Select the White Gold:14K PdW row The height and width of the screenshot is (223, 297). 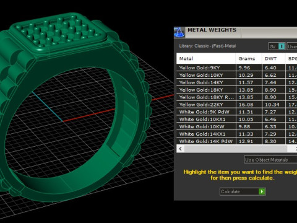click(237, 141)
